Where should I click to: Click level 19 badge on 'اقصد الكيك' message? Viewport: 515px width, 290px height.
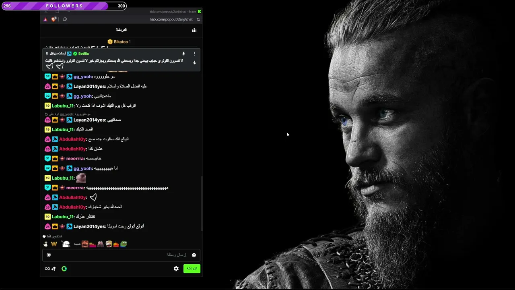click(47, 129)
